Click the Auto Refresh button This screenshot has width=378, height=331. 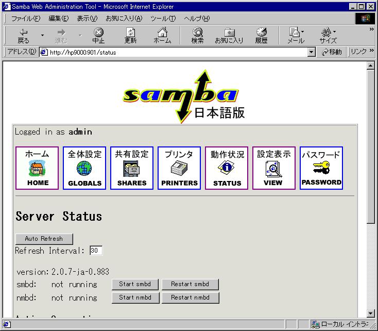[x=44, y=239]
